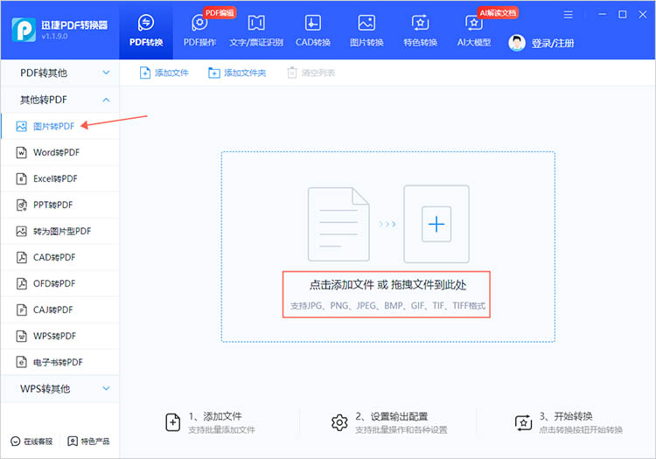Viewport: 656px width, 459px height.
Task: Open the 文字/票证识别 tab
Action: click(x=256, y=31)
